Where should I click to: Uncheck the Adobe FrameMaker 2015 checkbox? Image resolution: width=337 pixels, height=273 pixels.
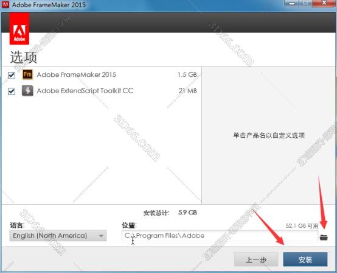[12, 75]
